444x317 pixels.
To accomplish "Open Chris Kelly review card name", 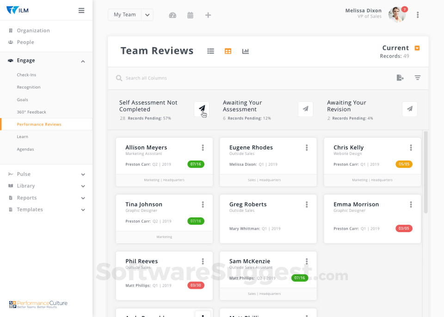I will pos(348,148).
